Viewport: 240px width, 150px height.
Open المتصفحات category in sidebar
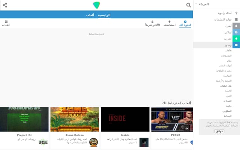click(226, 56)
